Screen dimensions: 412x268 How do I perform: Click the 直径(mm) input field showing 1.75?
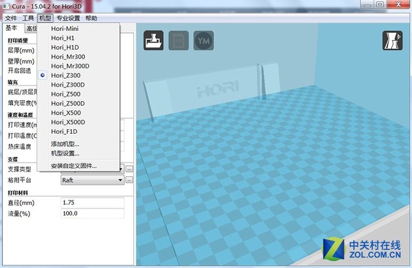coord(91,202)
